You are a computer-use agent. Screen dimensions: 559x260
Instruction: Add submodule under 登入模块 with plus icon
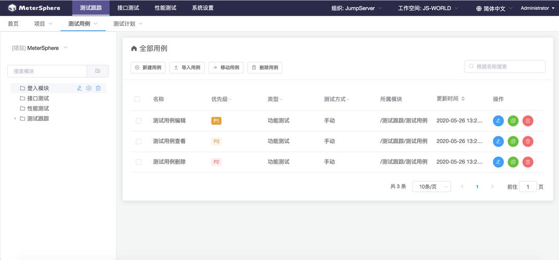[x=89, y=88]
